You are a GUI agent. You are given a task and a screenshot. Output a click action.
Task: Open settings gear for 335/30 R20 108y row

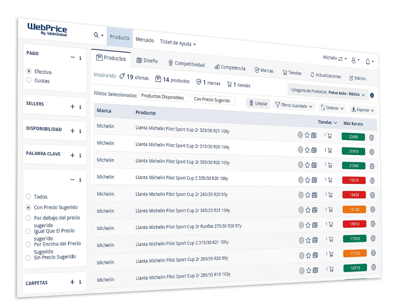pos(372,181)
